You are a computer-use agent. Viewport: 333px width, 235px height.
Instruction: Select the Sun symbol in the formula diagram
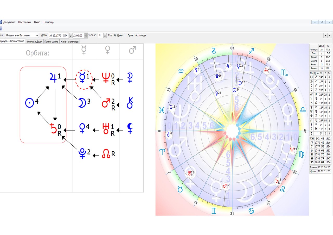[30, 103]
